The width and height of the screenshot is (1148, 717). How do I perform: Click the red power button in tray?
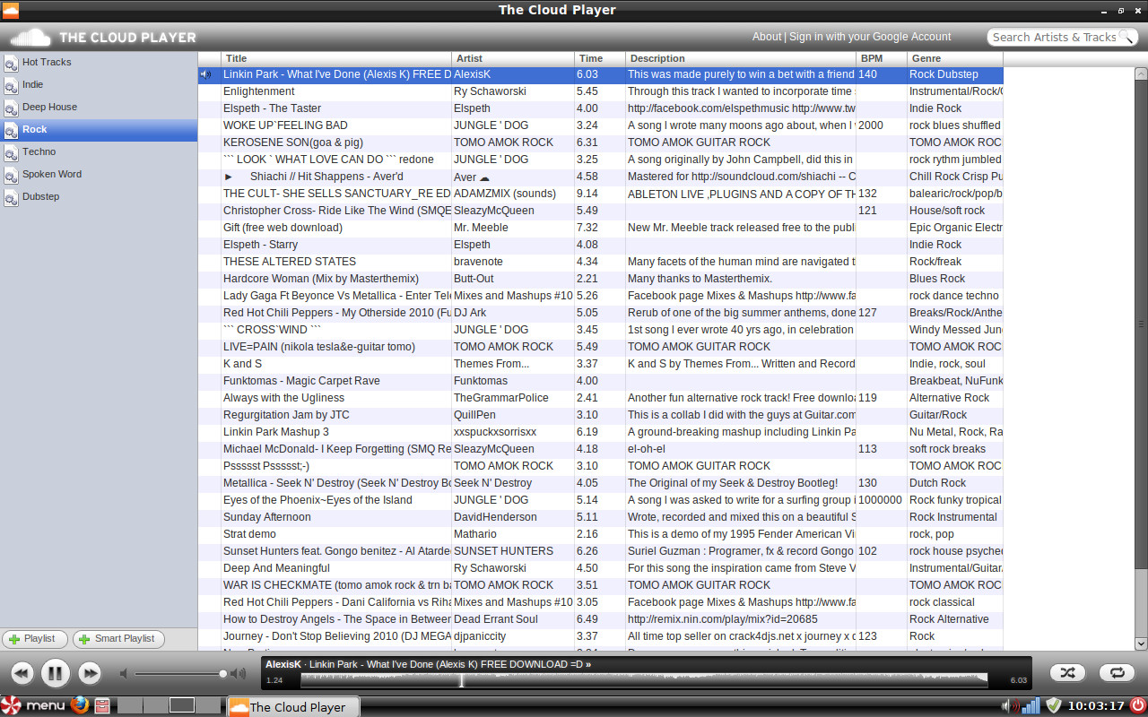1138,705
